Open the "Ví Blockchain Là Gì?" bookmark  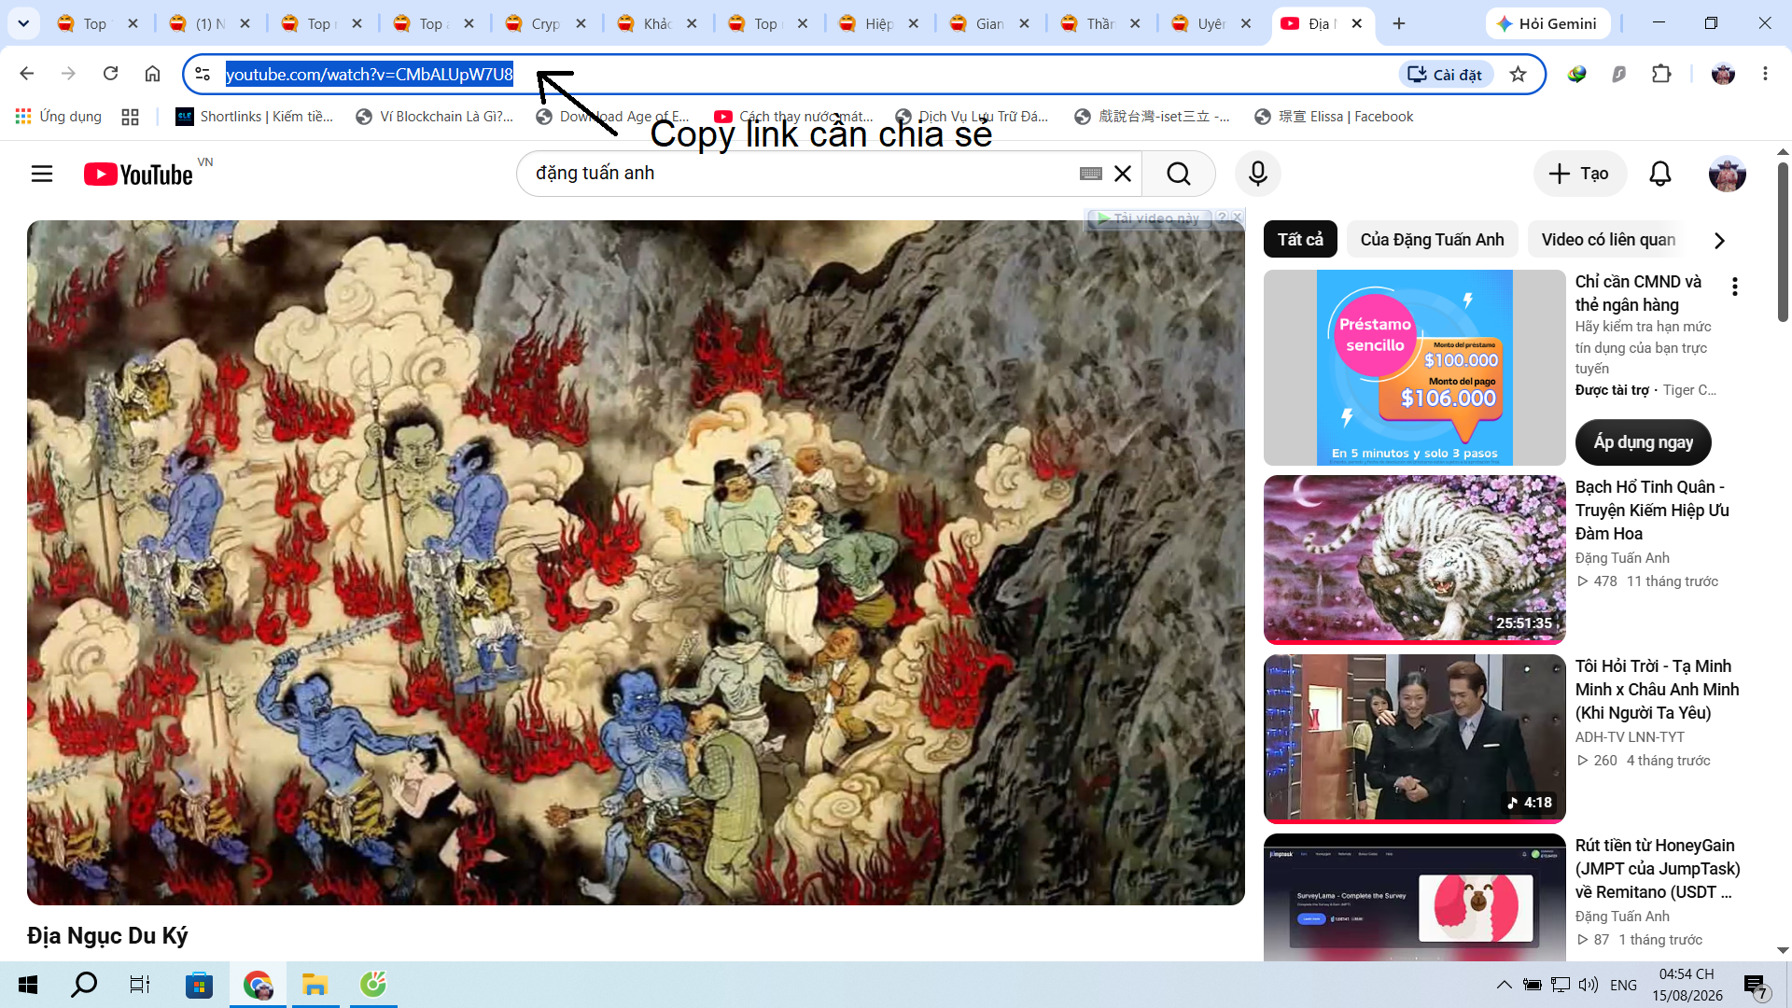tap(435, 117)
